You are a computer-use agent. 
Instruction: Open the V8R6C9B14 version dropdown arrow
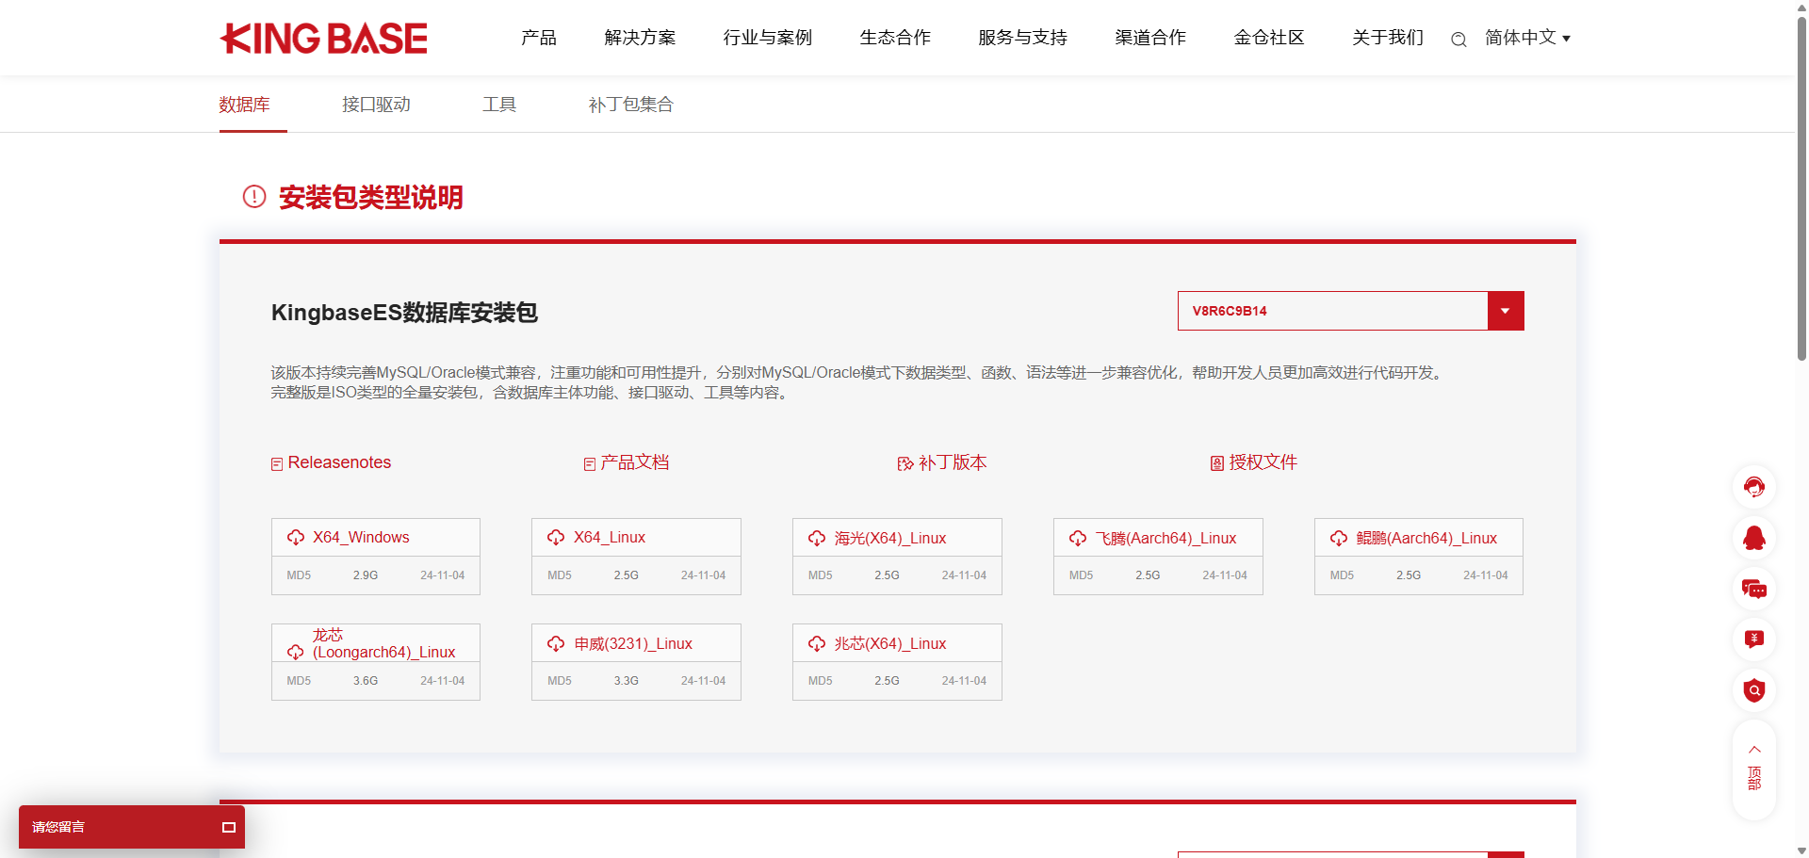[1506, 311]
